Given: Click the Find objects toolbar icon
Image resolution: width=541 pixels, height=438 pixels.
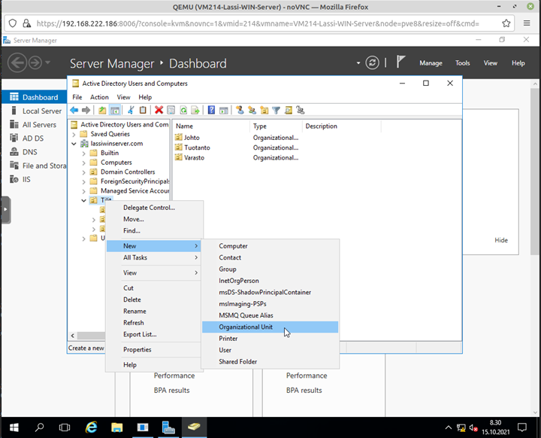Looking at the screenshot, I should point(289,111).
